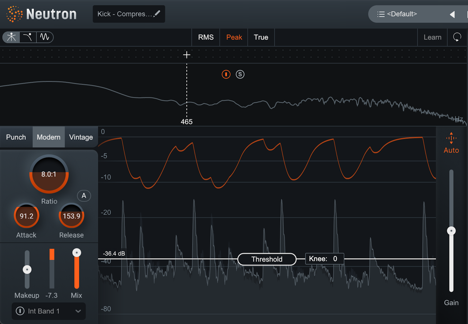
Task: Click the -36.4 dB threshold readout
Action: pyautogui.click(x=114, y=254)
